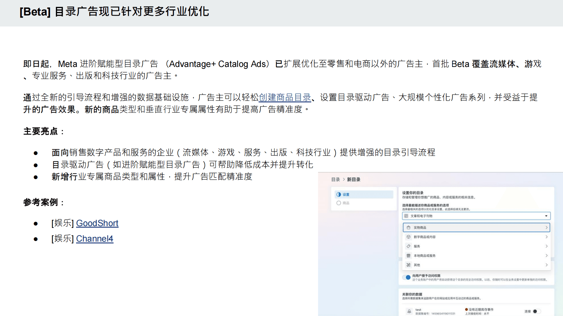
Task: Open the 目录 breadcrumb item
Action: (335, 179)
